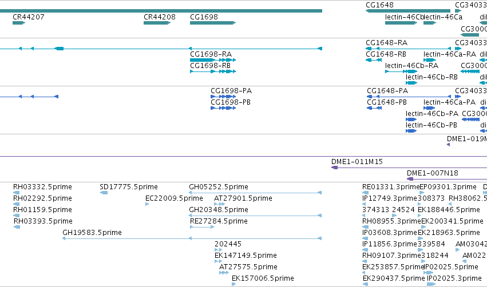
Task: Click the CR44207 gene arrow glyph
Action: [19, 23]
